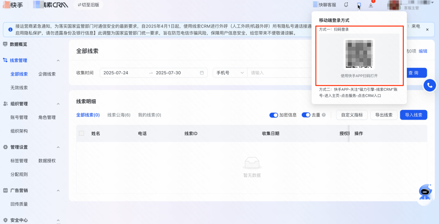The width and height of the screenshot is (439, 224).
Task: Click the 安全中心 shield icon
Action: point(5,220)
